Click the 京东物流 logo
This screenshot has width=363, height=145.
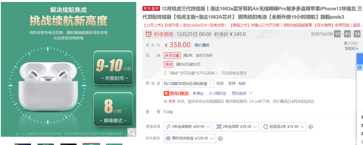[x=177, y=93]
